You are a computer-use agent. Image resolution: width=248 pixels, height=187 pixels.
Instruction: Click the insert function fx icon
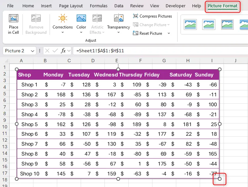pyautogui.click(x=63, y=51)
